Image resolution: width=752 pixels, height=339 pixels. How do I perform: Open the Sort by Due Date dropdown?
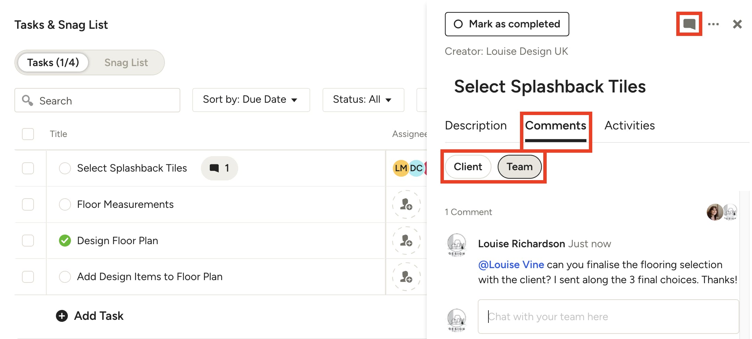[251, 100]
